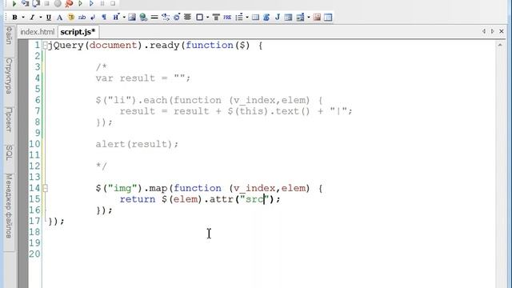Collapse the code fold at line 1
This screenshot has width=512, height=288.
click(46, 46)
